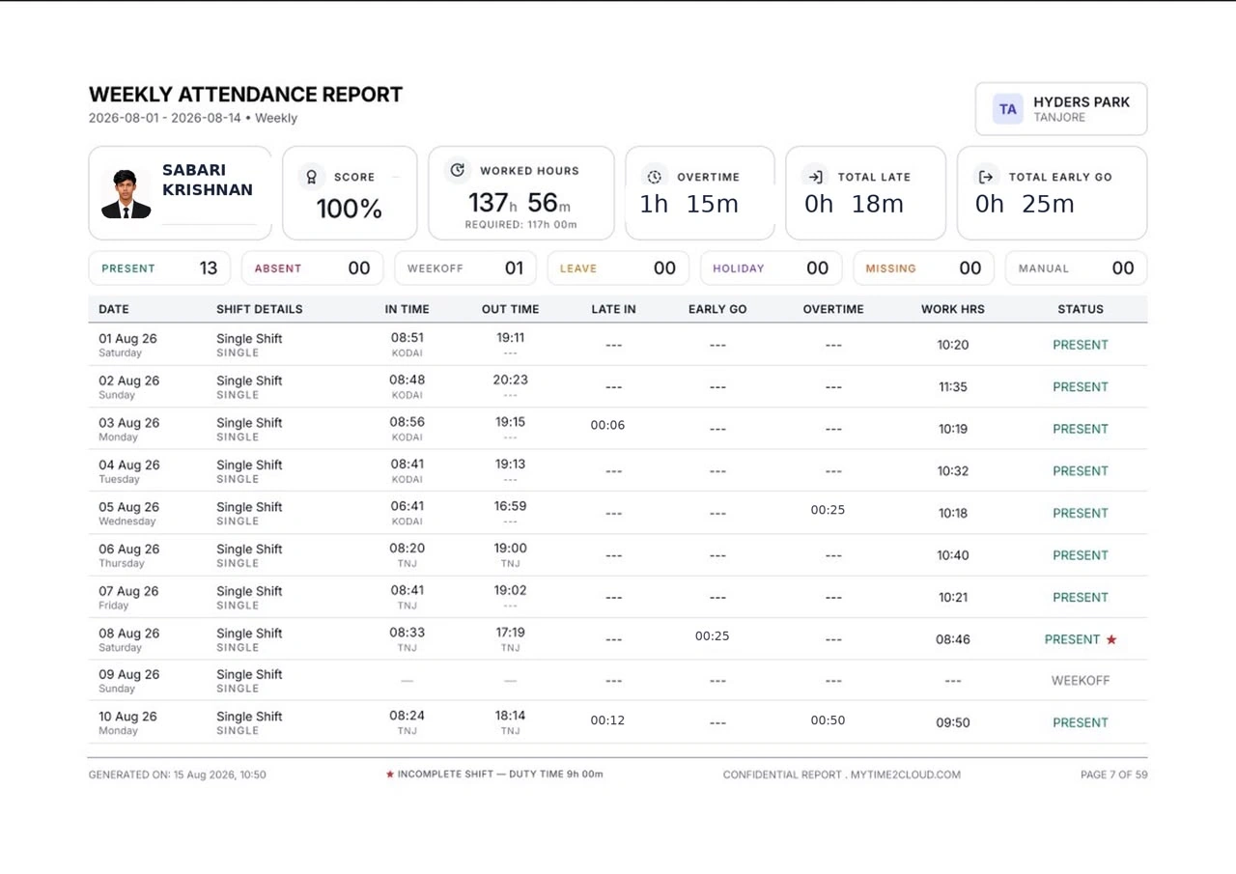This screenshot has width=1236, height=874.
Task: Click the Generated On timestamp in footer
Action: pyautogui.click(x=178, y=775)
